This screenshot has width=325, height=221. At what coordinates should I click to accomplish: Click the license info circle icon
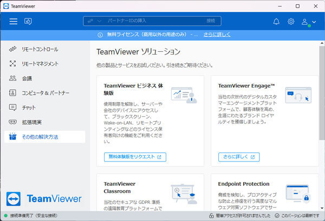pyautogui.click(x=100, y=35)
